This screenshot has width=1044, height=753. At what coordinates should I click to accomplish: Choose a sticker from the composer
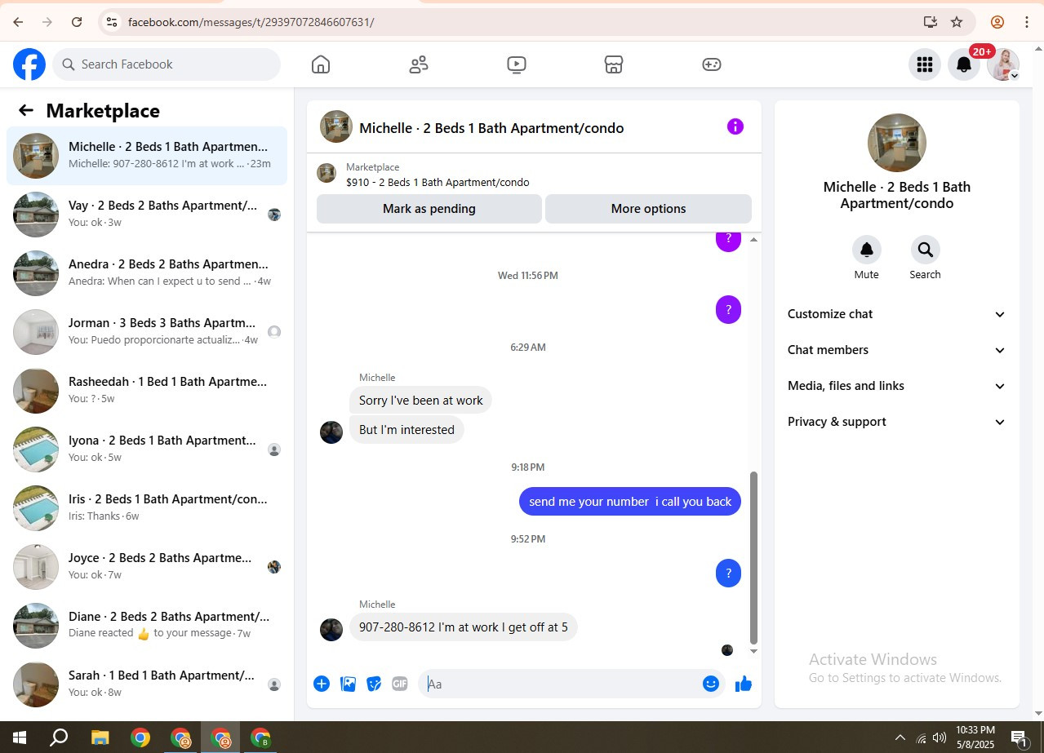point(374,684)
